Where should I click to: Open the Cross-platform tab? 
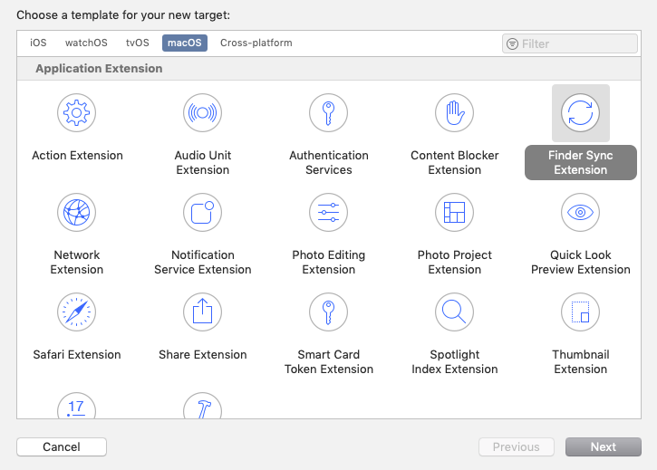tap(256, 43)
